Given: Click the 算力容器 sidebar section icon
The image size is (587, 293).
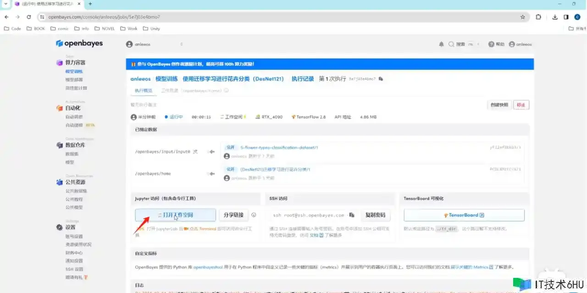Looking at the screenshot, I should 59,63.
